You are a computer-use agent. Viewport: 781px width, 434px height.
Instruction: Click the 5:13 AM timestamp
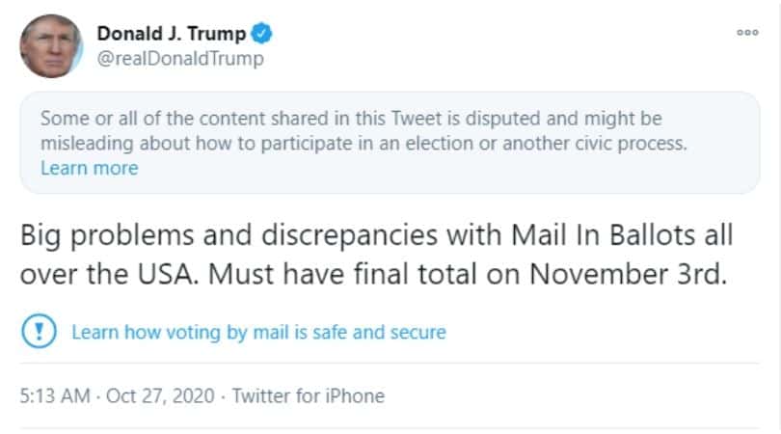click(x=54, y=395)
